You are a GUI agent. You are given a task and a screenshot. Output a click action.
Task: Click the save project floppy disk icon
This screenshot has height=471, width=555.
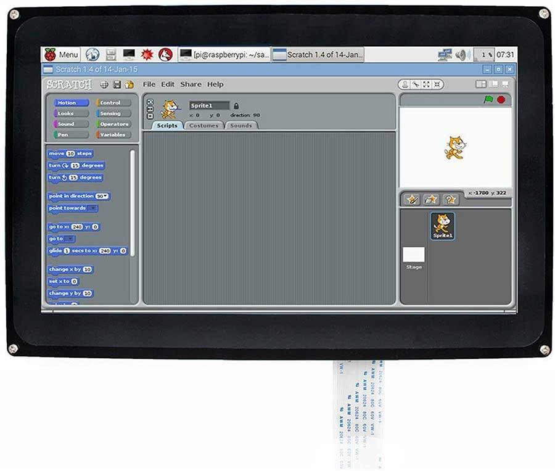click(117, 84)
